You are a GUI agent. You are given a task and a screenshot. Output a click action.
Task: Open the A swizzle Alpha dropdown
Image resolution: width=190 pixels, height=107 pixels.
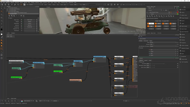[x=163, y=55]
